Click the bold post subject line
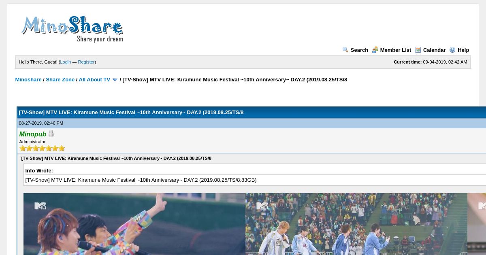The image size is (486, 255). [x=116, y=158]
